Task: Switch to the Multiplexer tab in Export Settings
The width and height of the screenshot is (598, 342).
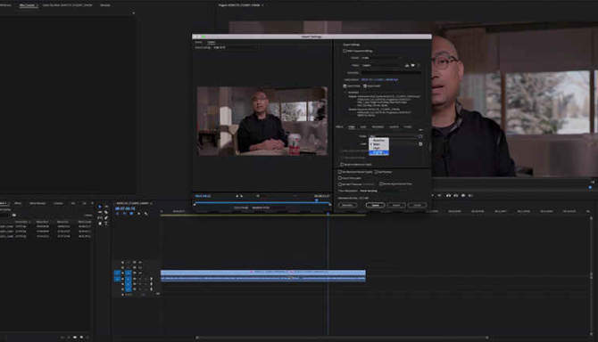Action: tap(378, 126)
